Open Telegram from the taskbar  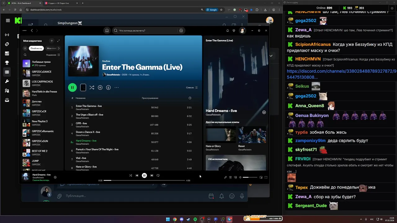point(230,219)
